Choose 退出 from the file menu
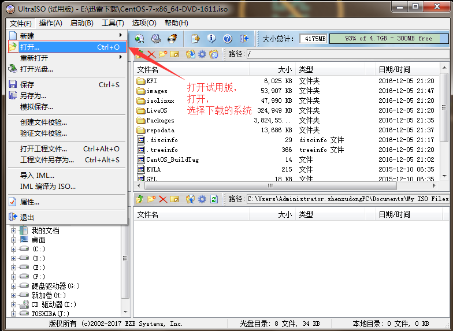Viewport: 453px width, 331px height. tap(67, 217)
